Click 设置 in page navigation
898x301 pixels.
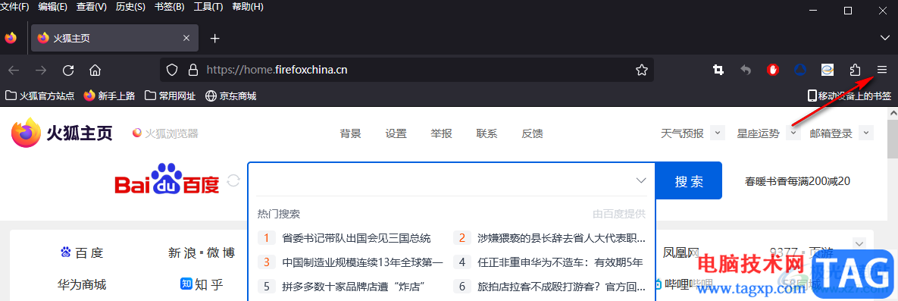(x=396, y=133)
